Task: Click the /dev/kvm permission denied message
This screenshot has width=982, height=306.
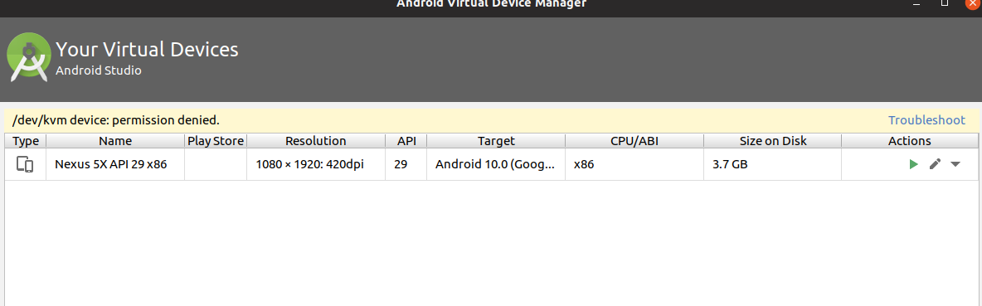Action: click(116, 120)
